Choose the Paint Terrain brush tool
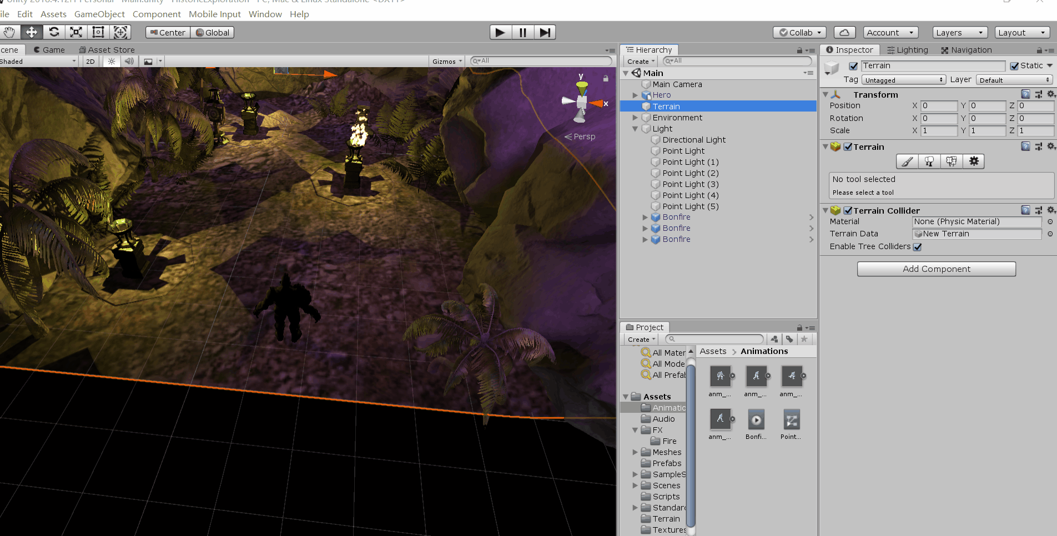1057x536 pixels. 907,161
